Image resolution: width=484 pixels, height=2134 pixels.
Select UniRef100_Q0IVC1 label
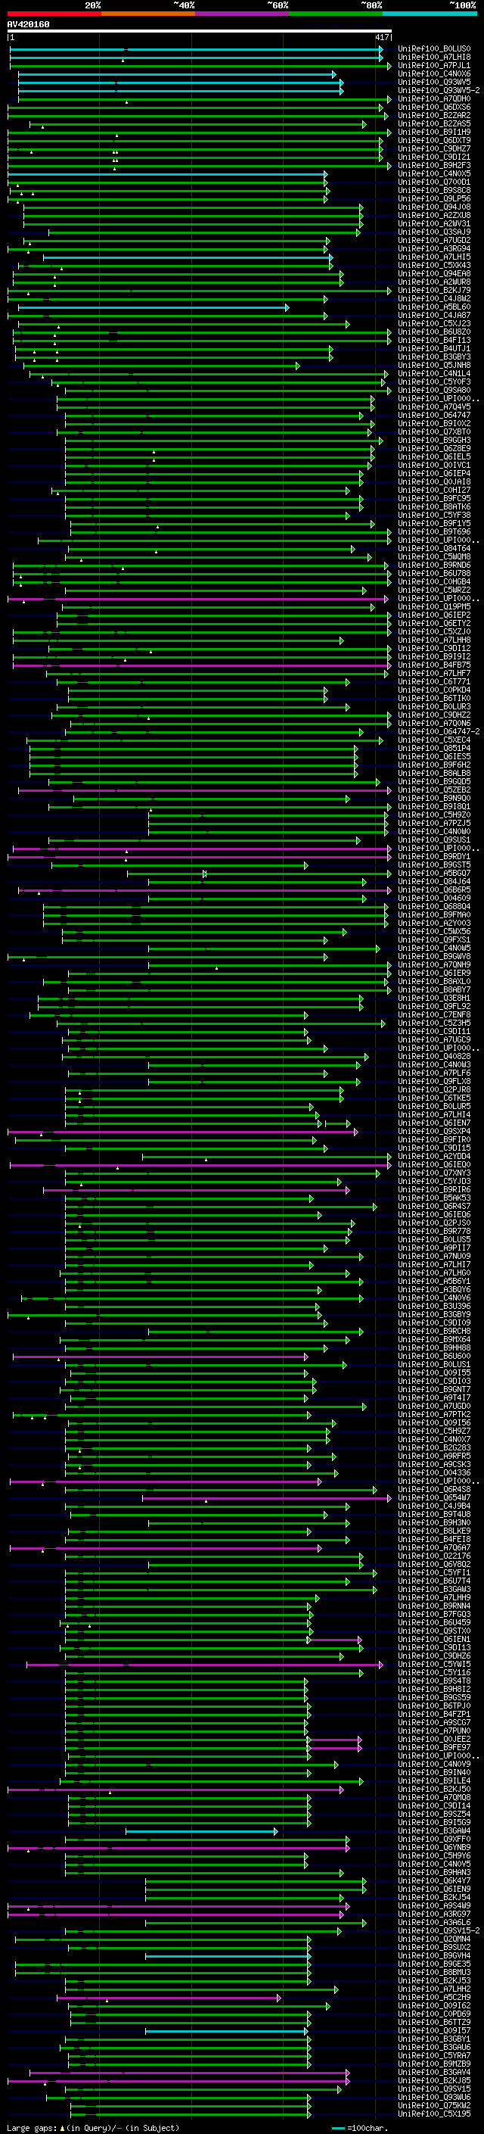tap(434, 466)
